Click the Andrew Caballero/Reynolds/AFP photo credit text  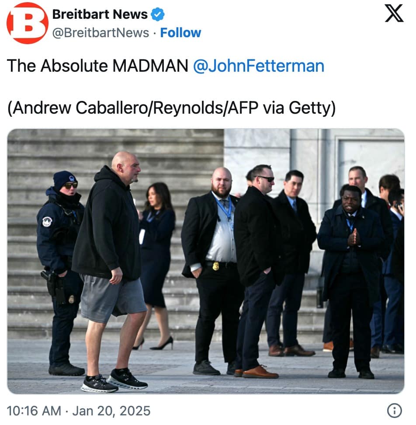[171, 108]
